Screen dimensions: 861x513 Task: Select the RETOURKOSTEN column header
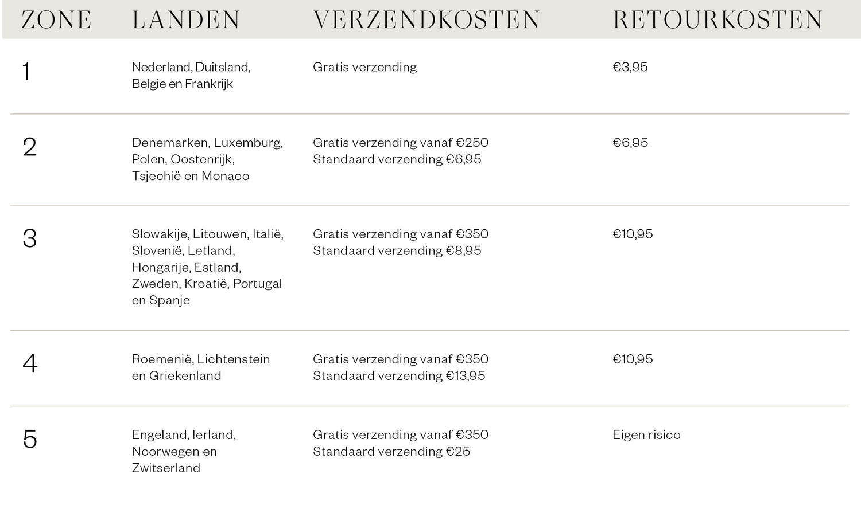click(717, 20)
